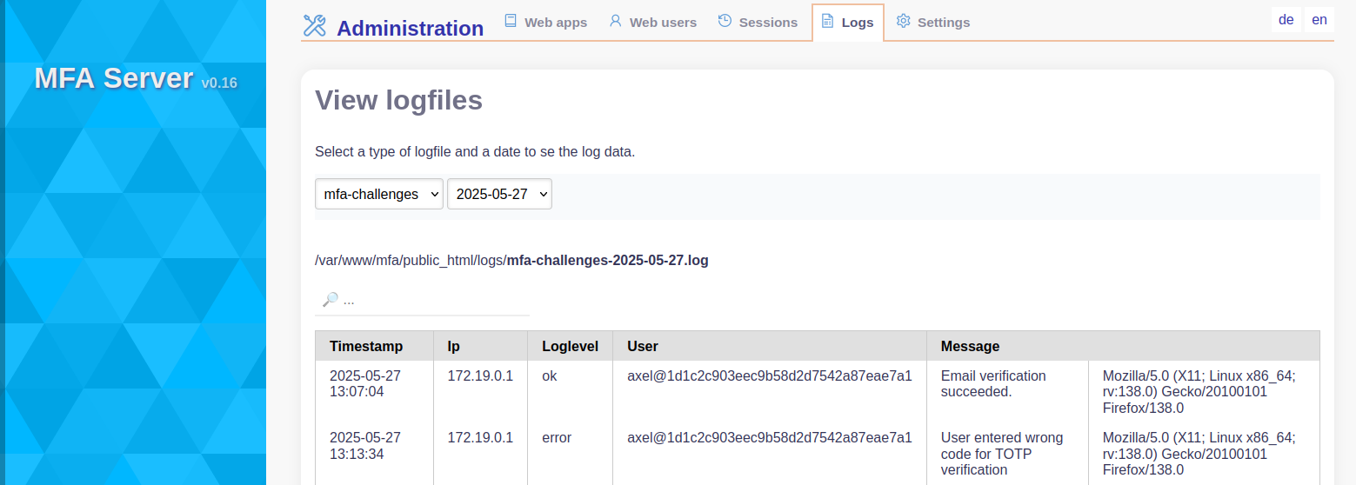
Task: Click the Web apps book icon
Action: [511, 21]
